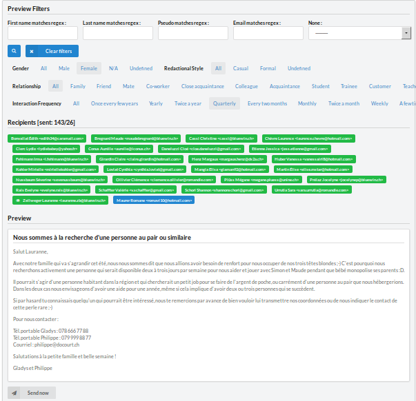
Task: Select the Monthly interaction frequency
Action: tap(307, 103)
